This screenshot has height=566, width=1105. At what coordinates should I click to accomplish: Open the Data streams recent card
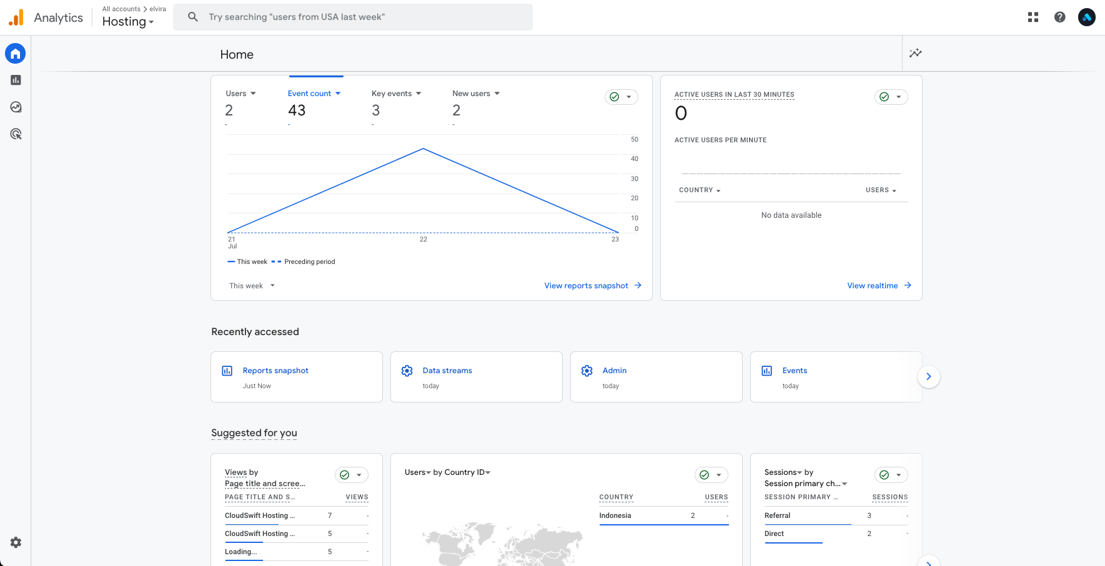pyautogui.click(x=477, y=377)
